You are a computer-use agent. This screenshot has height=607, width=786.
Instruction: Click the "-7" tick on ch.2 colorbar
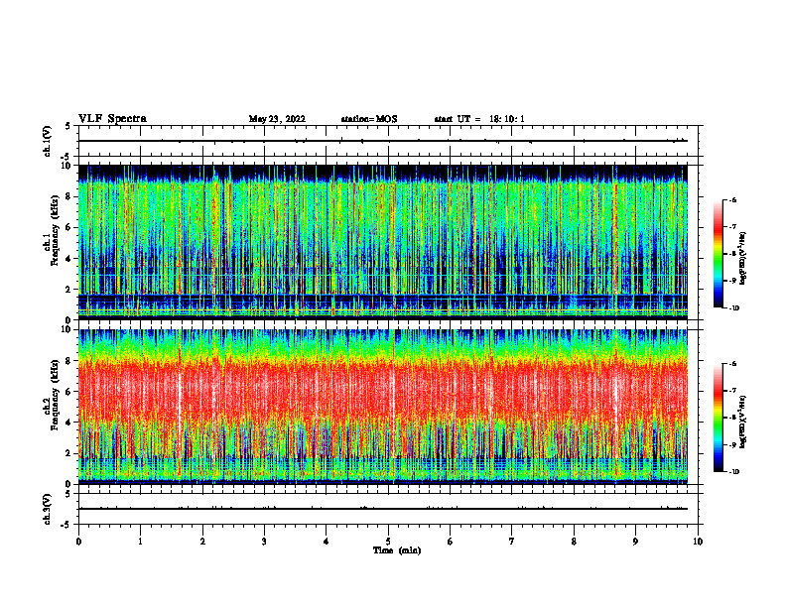732,390
